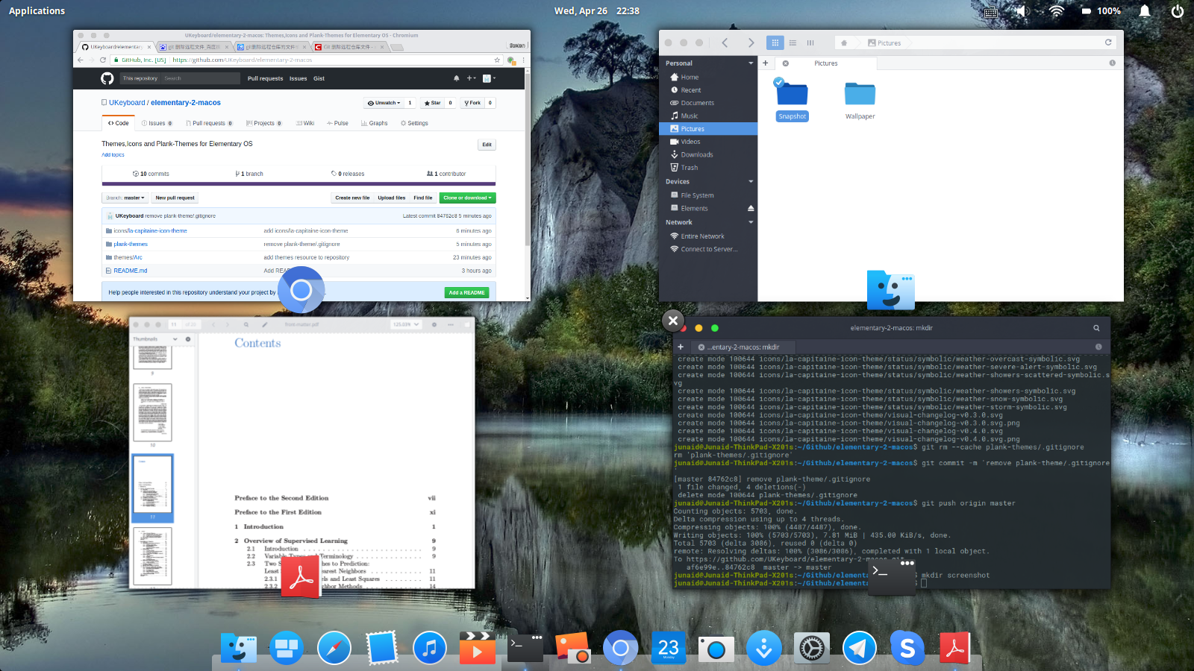Open the PDF viewer settings gear

coord(434,324)
